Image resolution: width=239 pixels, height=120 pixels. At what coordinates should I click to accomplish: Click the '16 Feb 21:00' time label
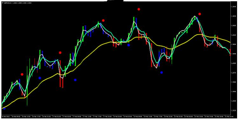46,117
